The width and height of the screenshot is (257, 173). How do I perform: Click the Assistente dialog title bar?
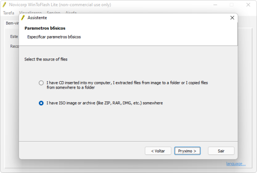(x=125, y=18)
